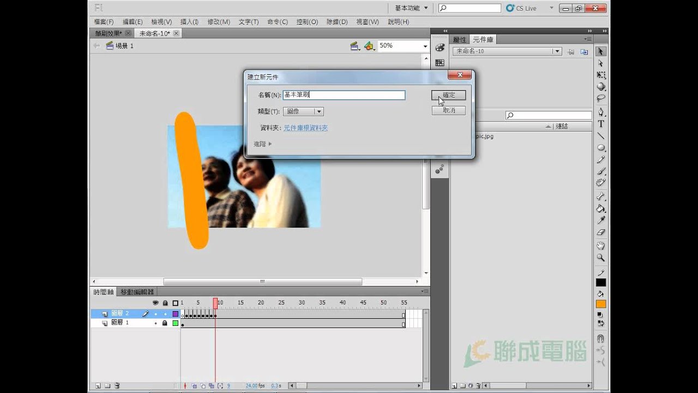Unlock layer 圖層 1 padlock

tap(165, 323)
